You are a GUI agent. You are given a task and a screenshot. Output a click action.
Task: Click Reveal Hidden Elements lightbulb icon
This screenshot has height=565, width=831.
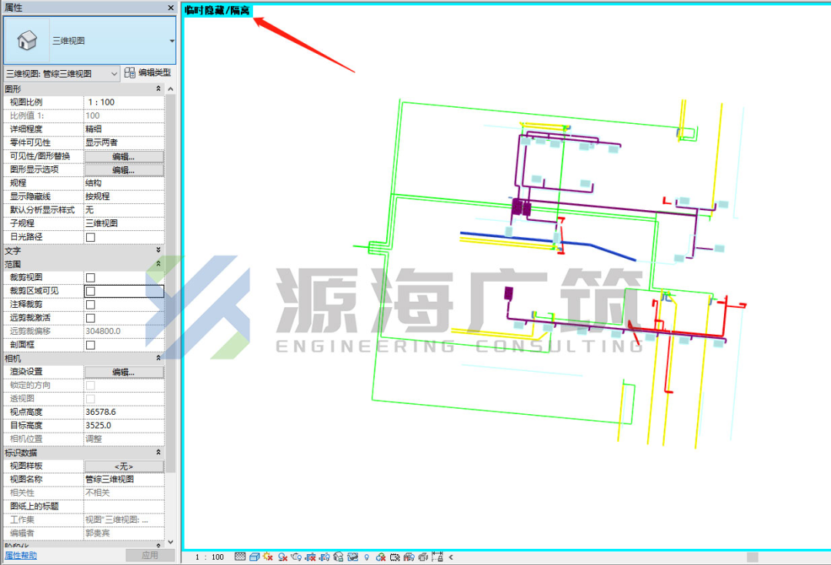367,557
